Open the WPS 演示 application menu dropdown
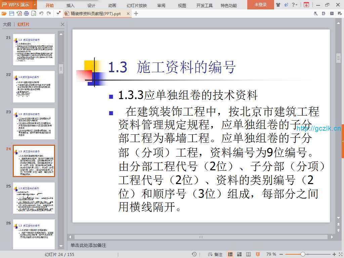344x258 pixels. (35, 5)
